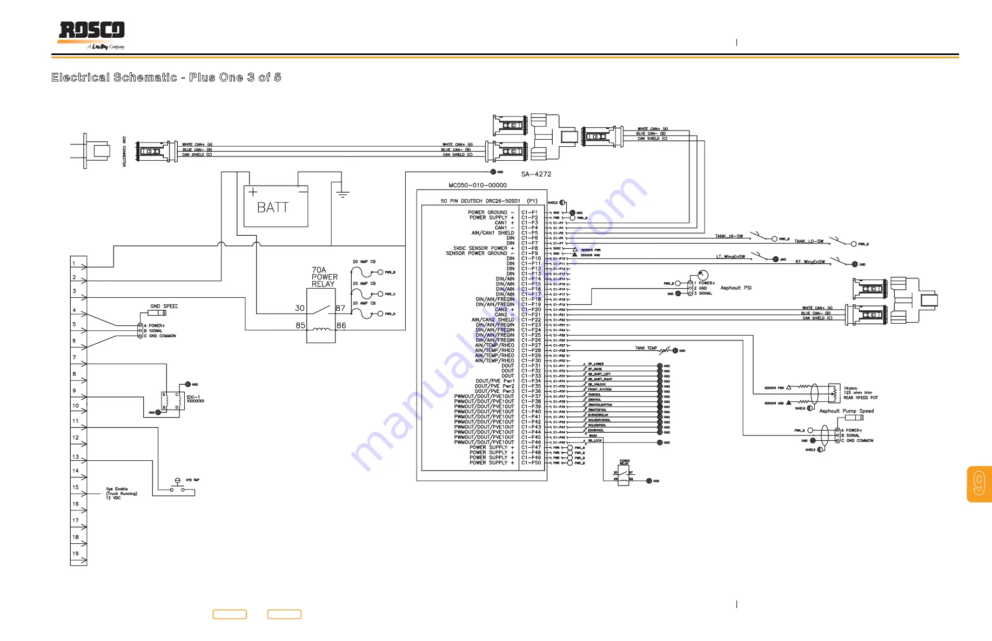Select terminal 19 on the left terminal strip
992x641 pixels.
pyautogui.click(x=79, y=556)
